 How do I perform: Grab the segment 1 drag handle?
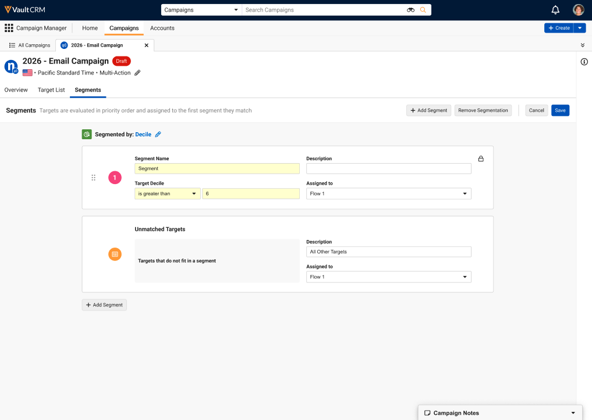(93, 178)
